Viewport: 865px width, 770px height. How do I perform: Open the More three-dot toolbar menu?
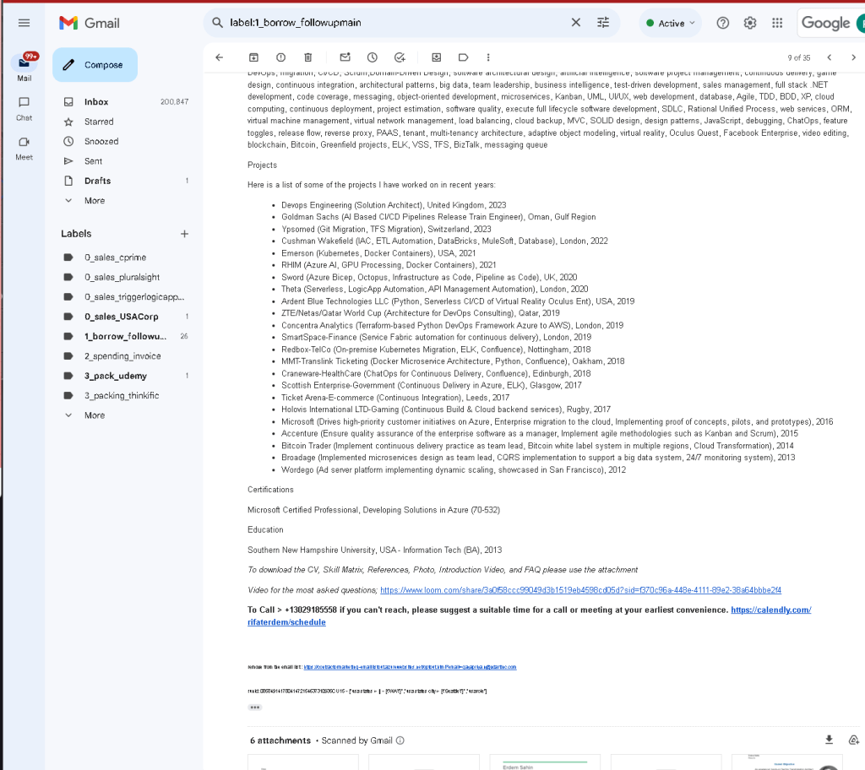click(488, 57)
